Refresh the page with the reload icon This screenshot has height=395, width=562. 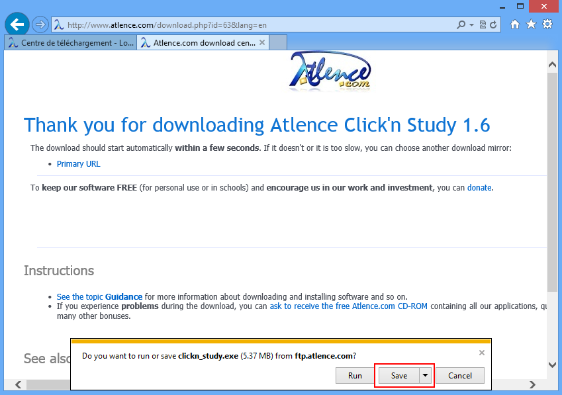click(494, 24)
